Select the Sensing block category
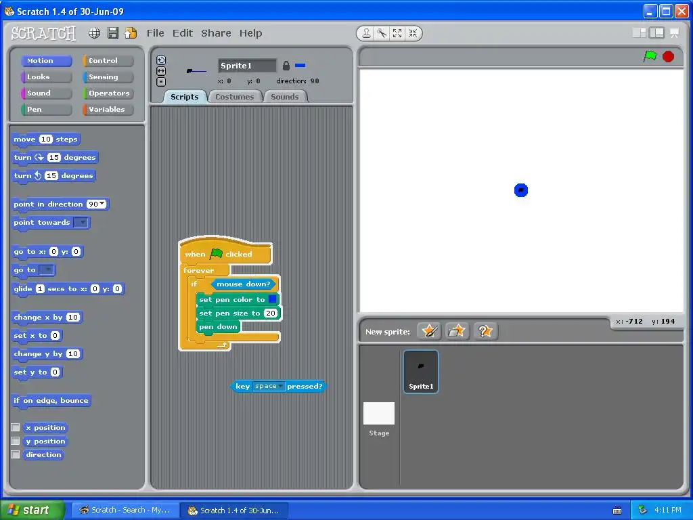693x520 pixels. (x=108, y=77)
